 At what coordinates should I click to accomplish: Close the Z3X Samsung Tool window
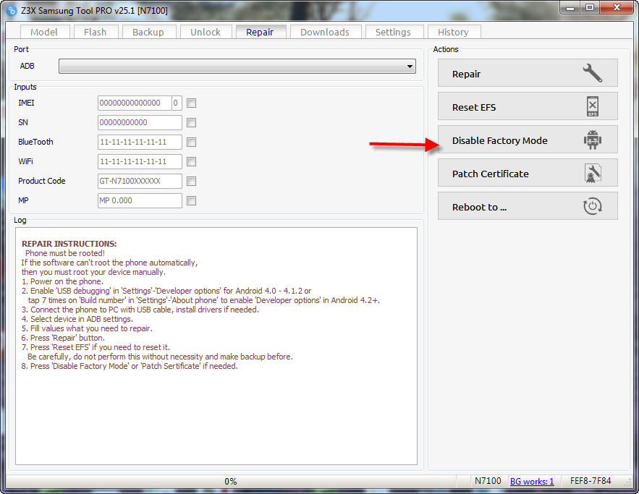[x=617, y=8]
